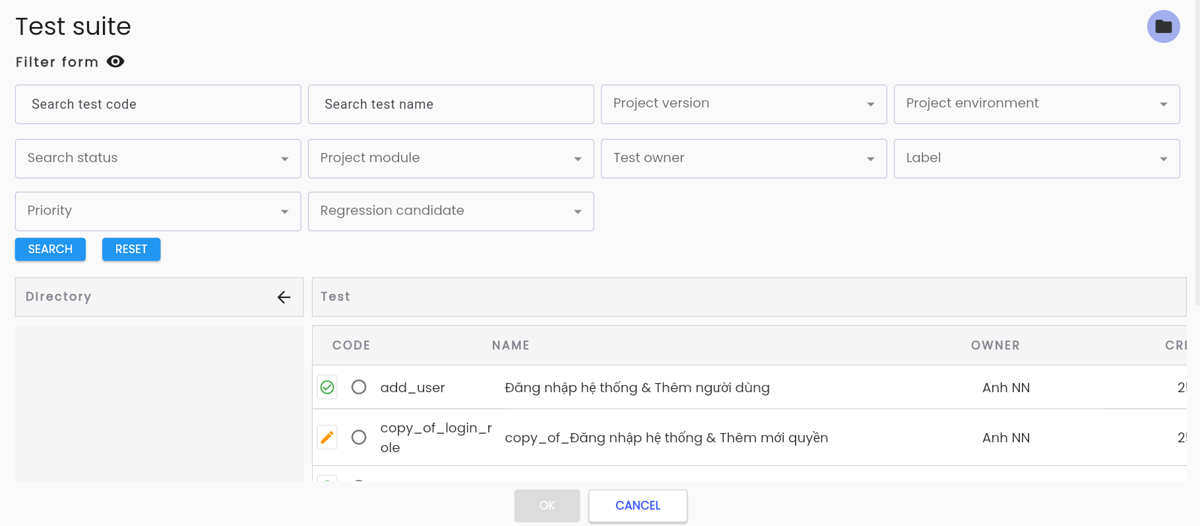This screenshot has height=526, width=1200.
Task: Open the folder icon button at top right
Action: click(1163, 26)
